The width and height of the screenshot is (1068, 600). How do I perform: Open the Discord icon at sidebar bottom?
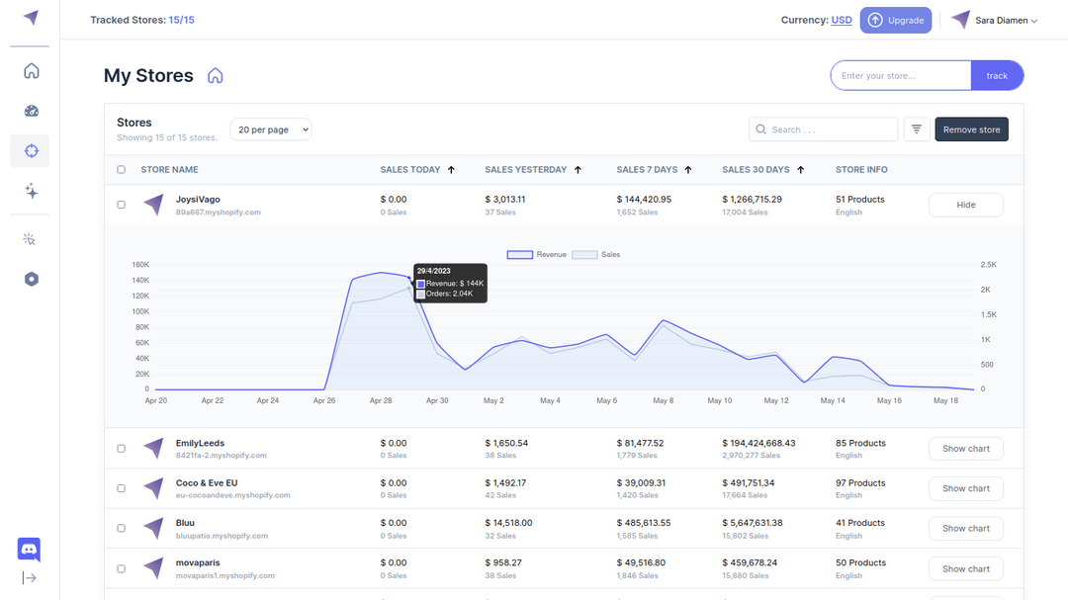pos(29,550)
